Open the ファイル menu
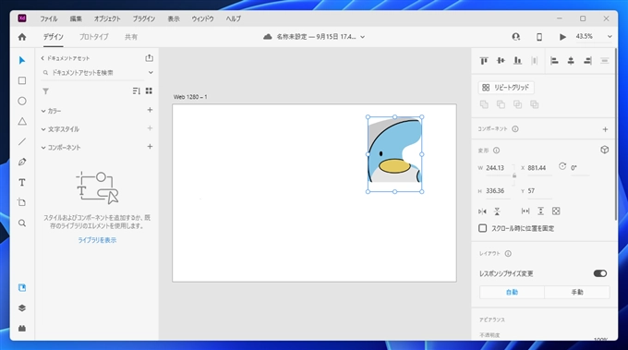The width and height of the screenshot is (628, 350). [x=48, y=18]
